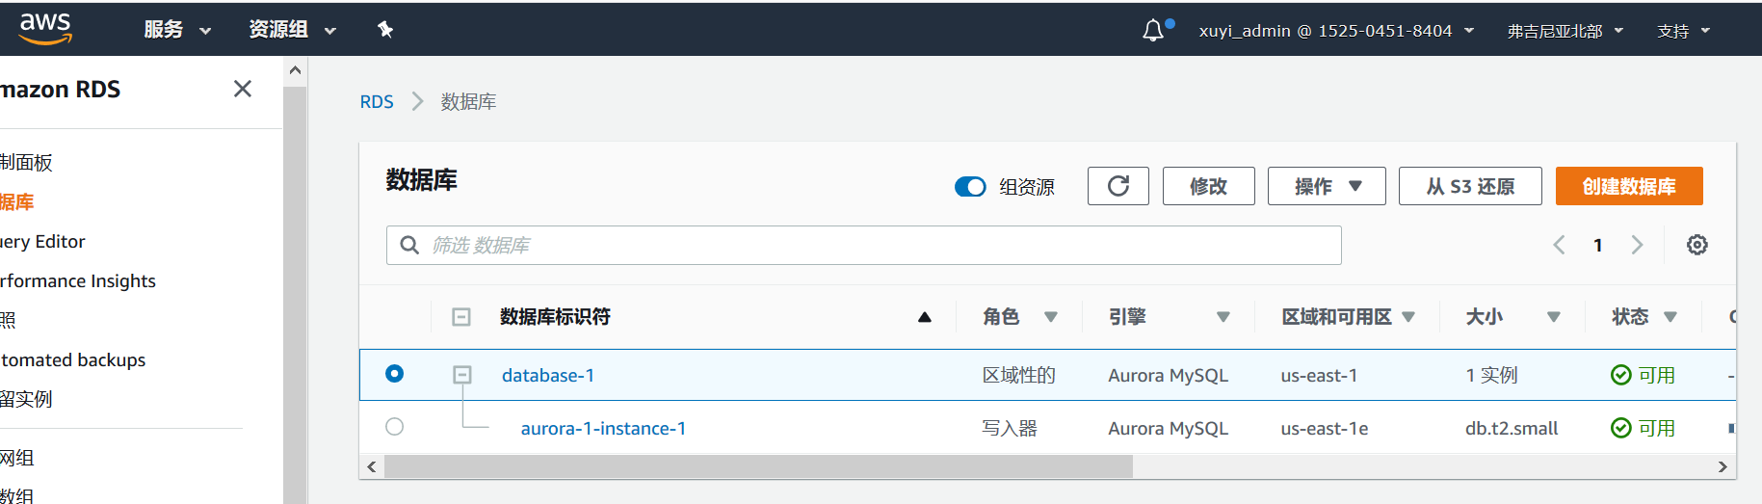Click the db.t2.small size cell
Screen dimensions: 1762x504
[1512, 428]
